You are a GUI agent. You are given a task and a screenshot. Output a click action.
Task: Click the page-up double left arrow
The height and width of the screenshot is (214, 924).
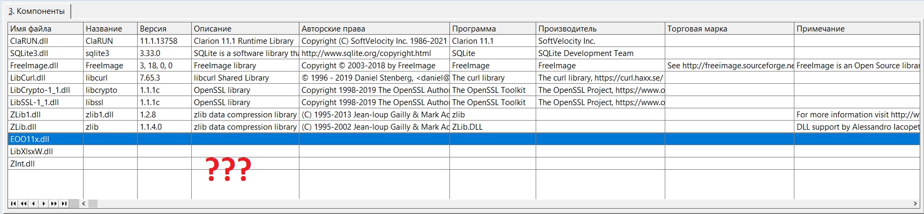pos(24,203)
